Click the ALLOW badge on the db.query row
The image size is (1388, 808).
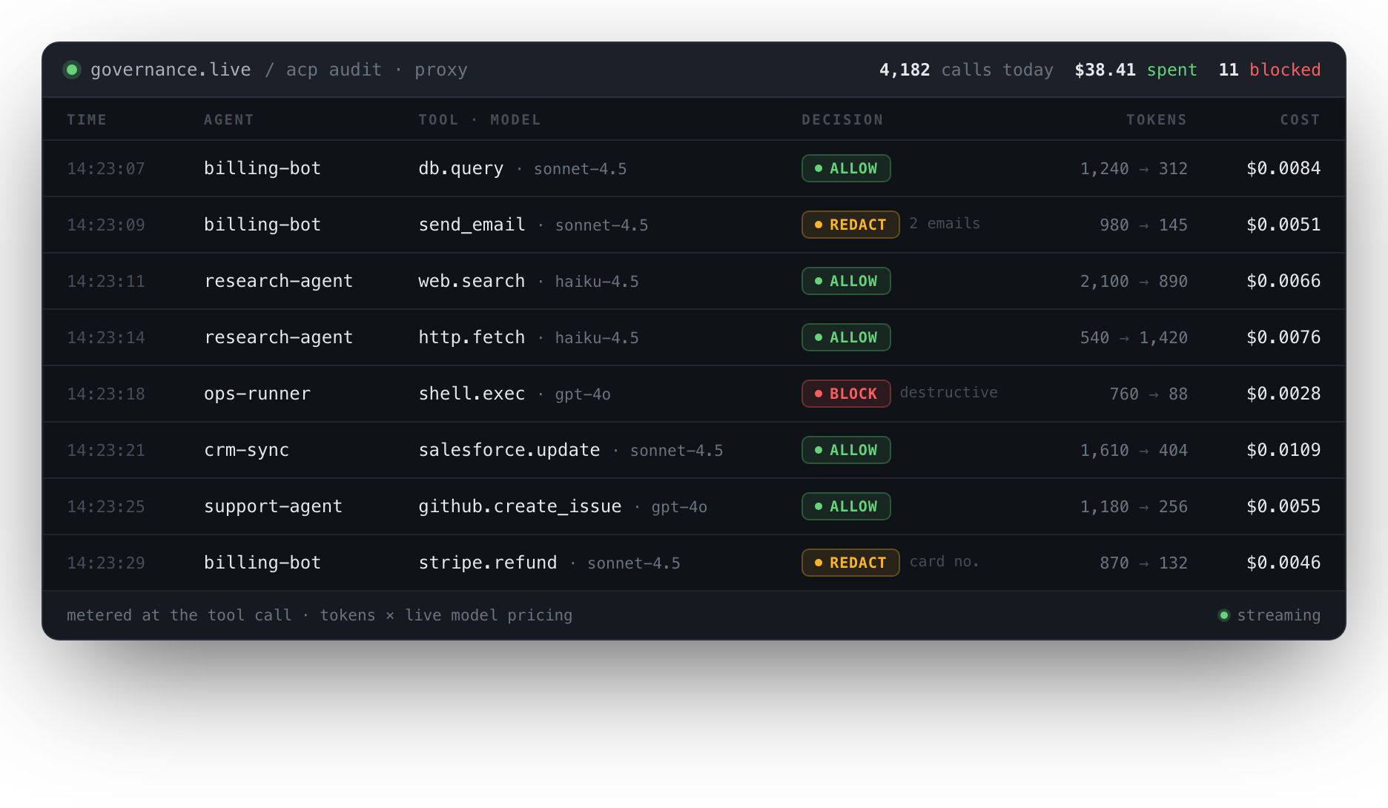(846, 168)
